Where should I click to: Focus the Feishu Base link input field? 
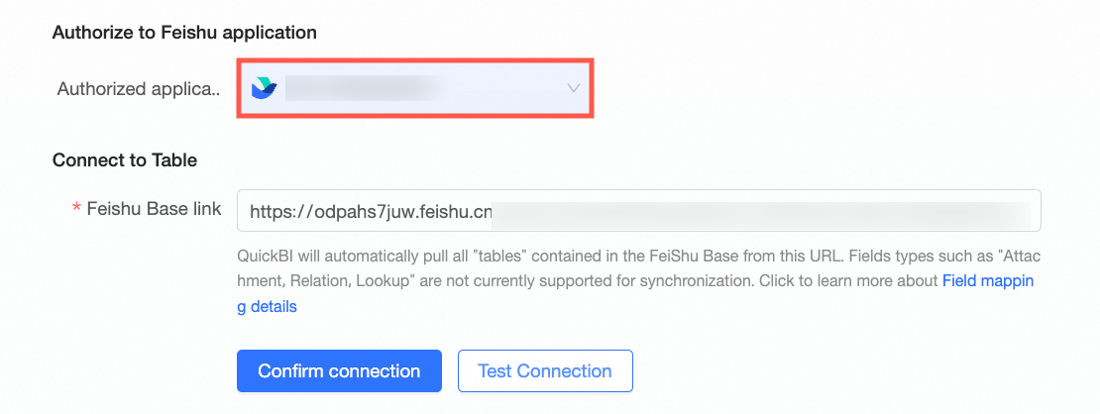click(639, 211)
